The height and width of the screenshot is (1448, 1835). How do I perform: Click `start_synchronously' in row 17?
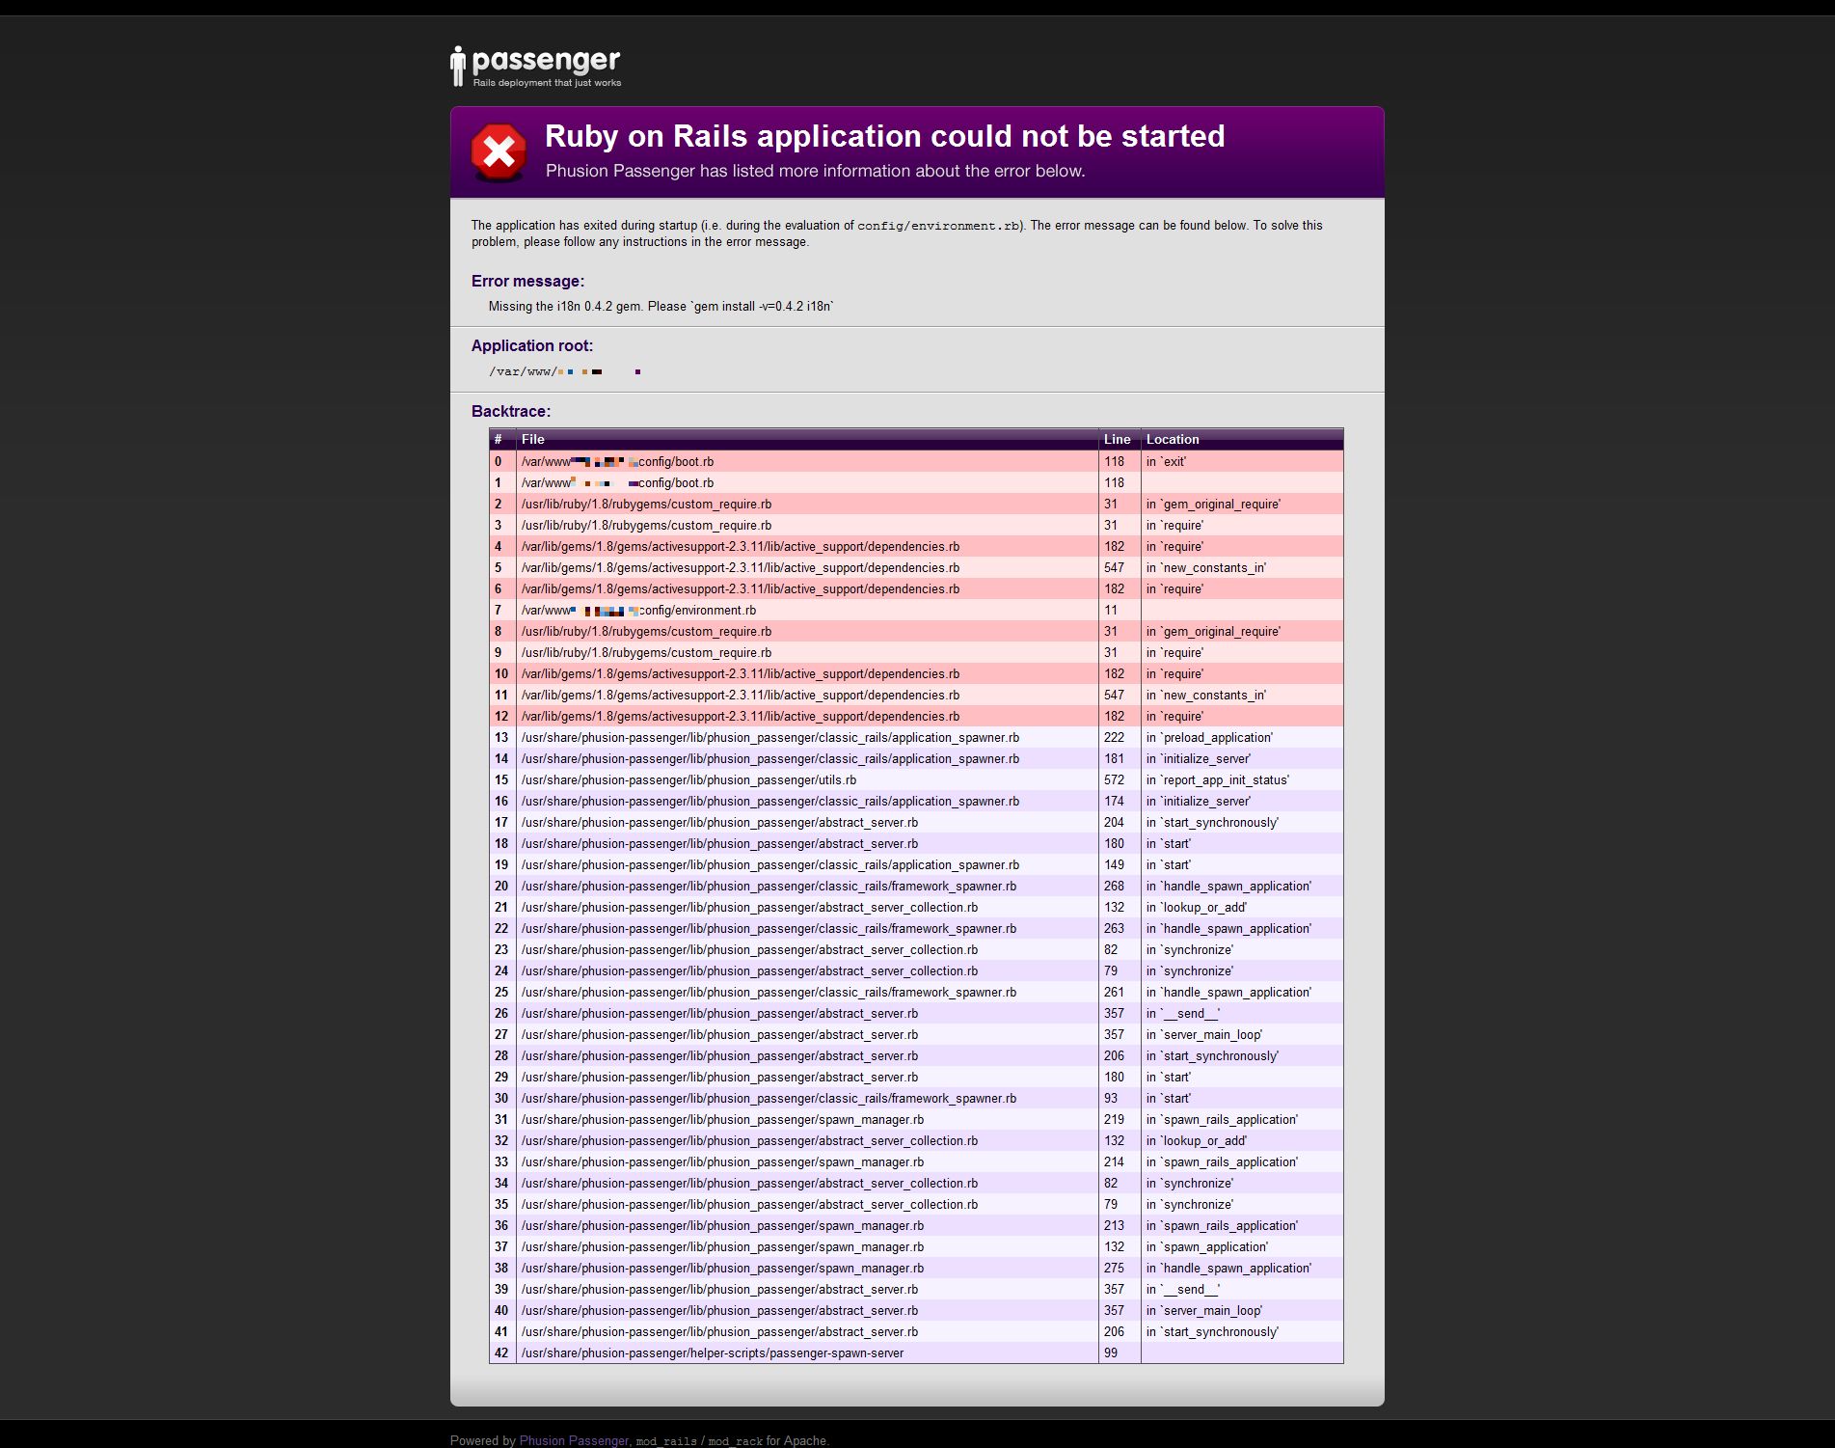click(1212, 822)
